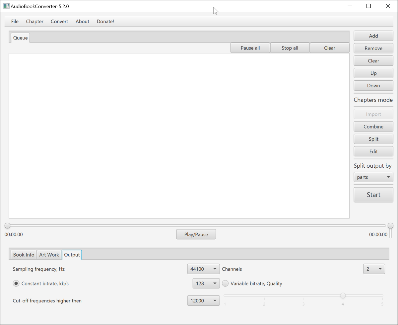Open the Channels dropdown showing 2
The image size is (398, 325).
(x=374, y=269)
